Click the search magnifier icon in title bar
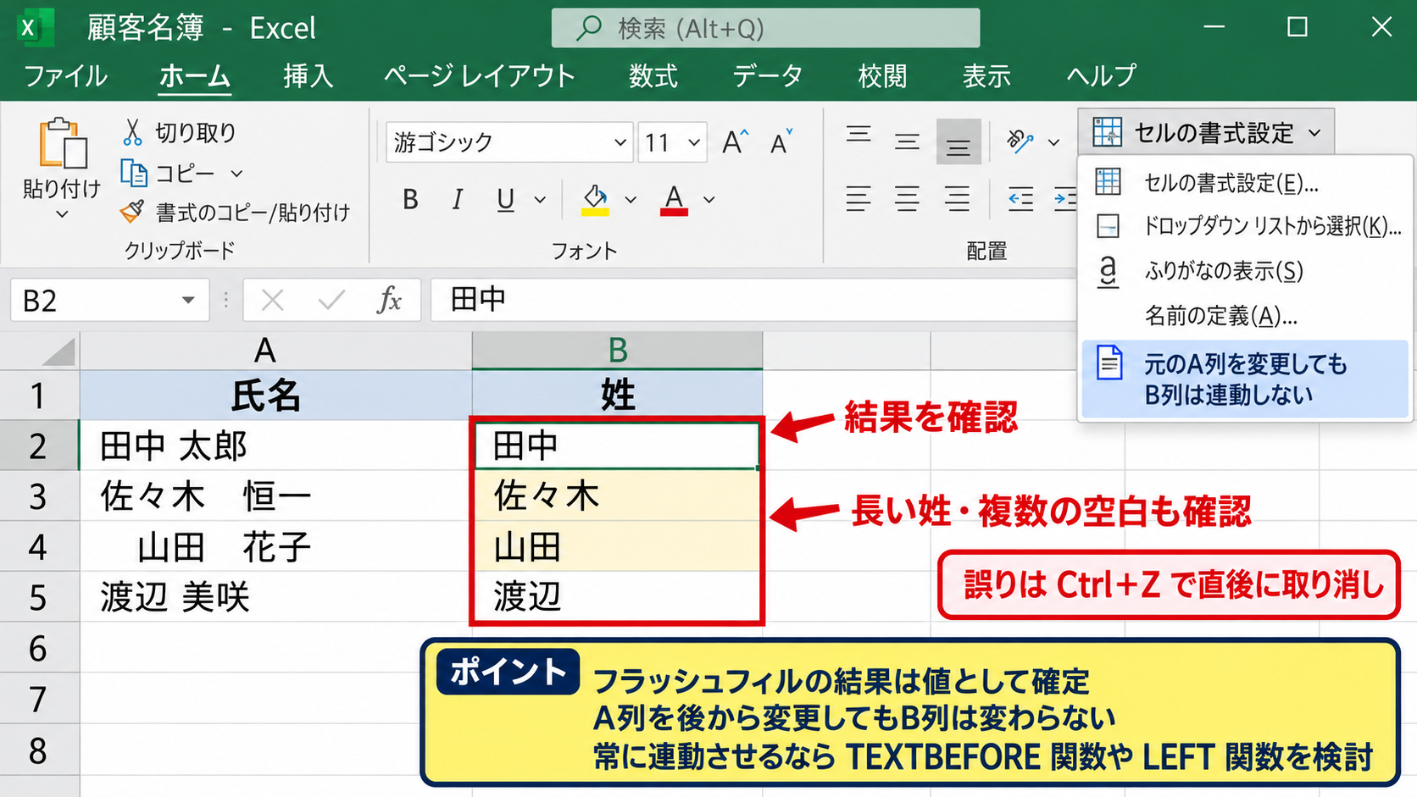This screenshot has width=1417, height=797. [x=588, y=28]
